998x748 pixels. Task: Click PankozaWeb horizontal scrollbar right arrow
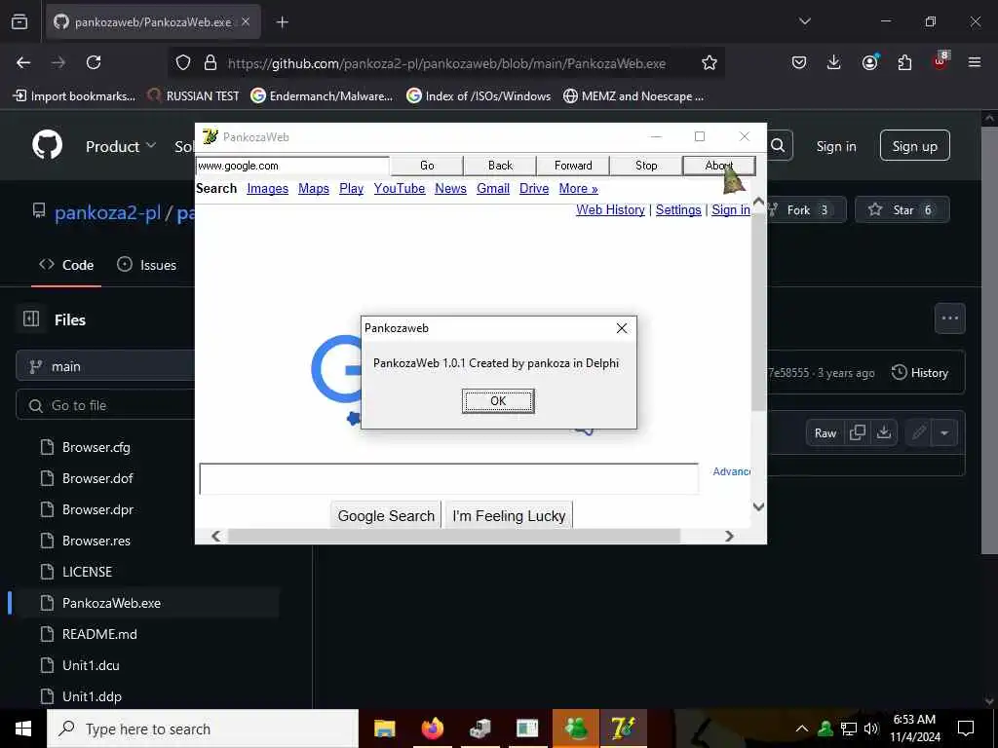[x=729, y=537]
